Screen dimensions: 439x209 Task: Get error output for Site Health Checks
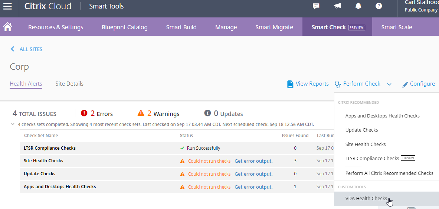click(x=253, y=161)
